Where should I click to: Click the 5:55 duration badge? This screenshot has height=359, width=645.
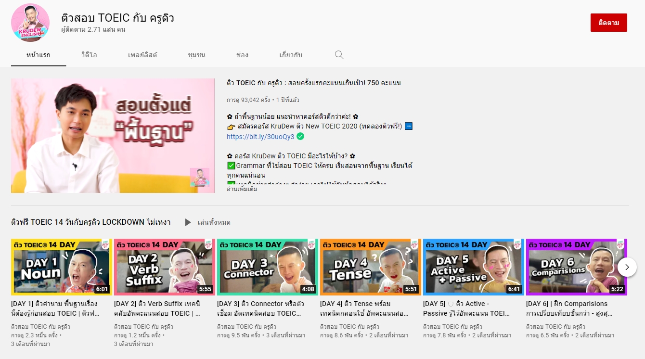coord(205,289)
